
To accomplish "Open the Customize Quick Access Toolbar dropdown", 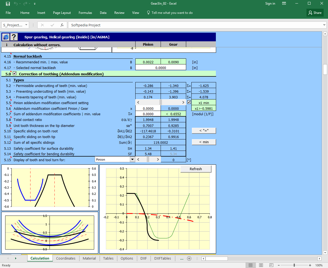I will pyautogui.click(x=34, y=4).
